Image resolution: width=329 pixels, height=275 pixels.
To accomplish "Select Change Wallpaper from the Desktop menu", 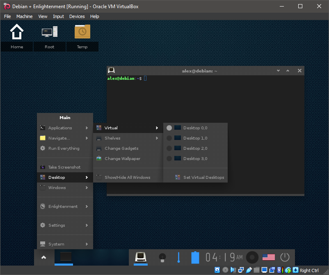I will click(122, 159).
